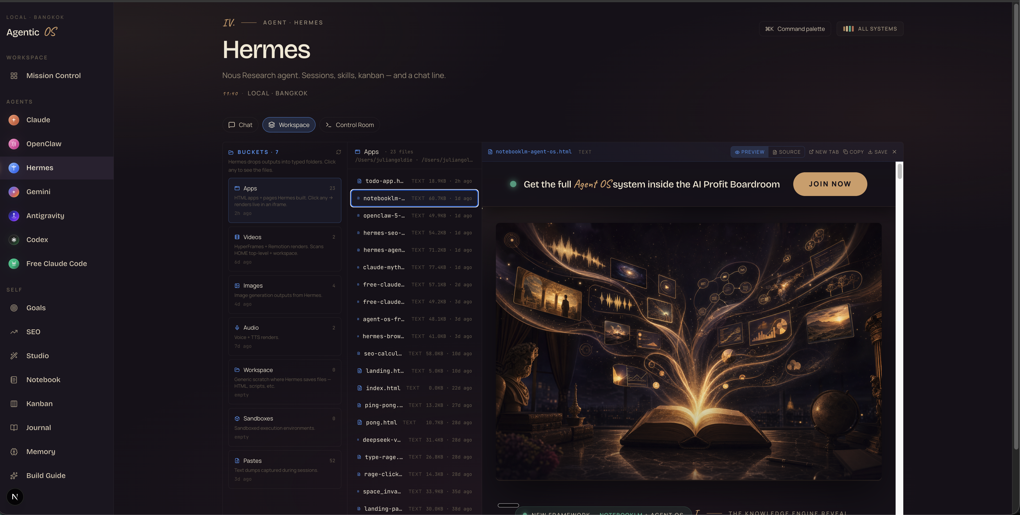The image size is (1020, 515).
Task: Open the deepseek-v… file row
Action: [x=415, y=440]
